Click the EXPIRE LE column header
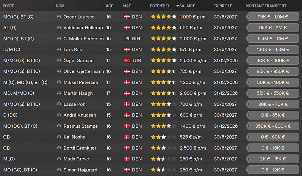 [x=223, y=6]
